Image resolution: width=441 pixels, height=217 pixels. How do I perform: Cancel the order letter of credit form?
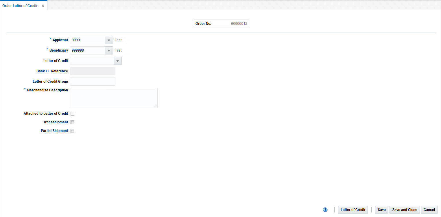click(429, 210)
